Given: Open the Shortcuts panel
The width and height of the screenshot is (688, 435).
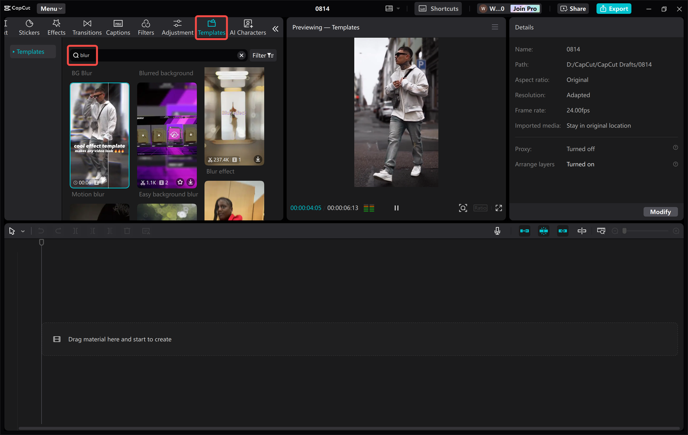Looking at the screenshot, I should click(438, 8).
